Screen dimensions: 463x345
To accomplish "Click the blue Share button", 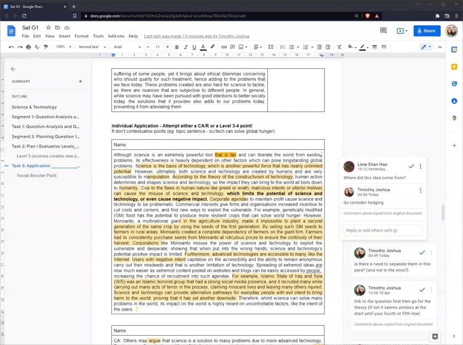I will [427, 31].
